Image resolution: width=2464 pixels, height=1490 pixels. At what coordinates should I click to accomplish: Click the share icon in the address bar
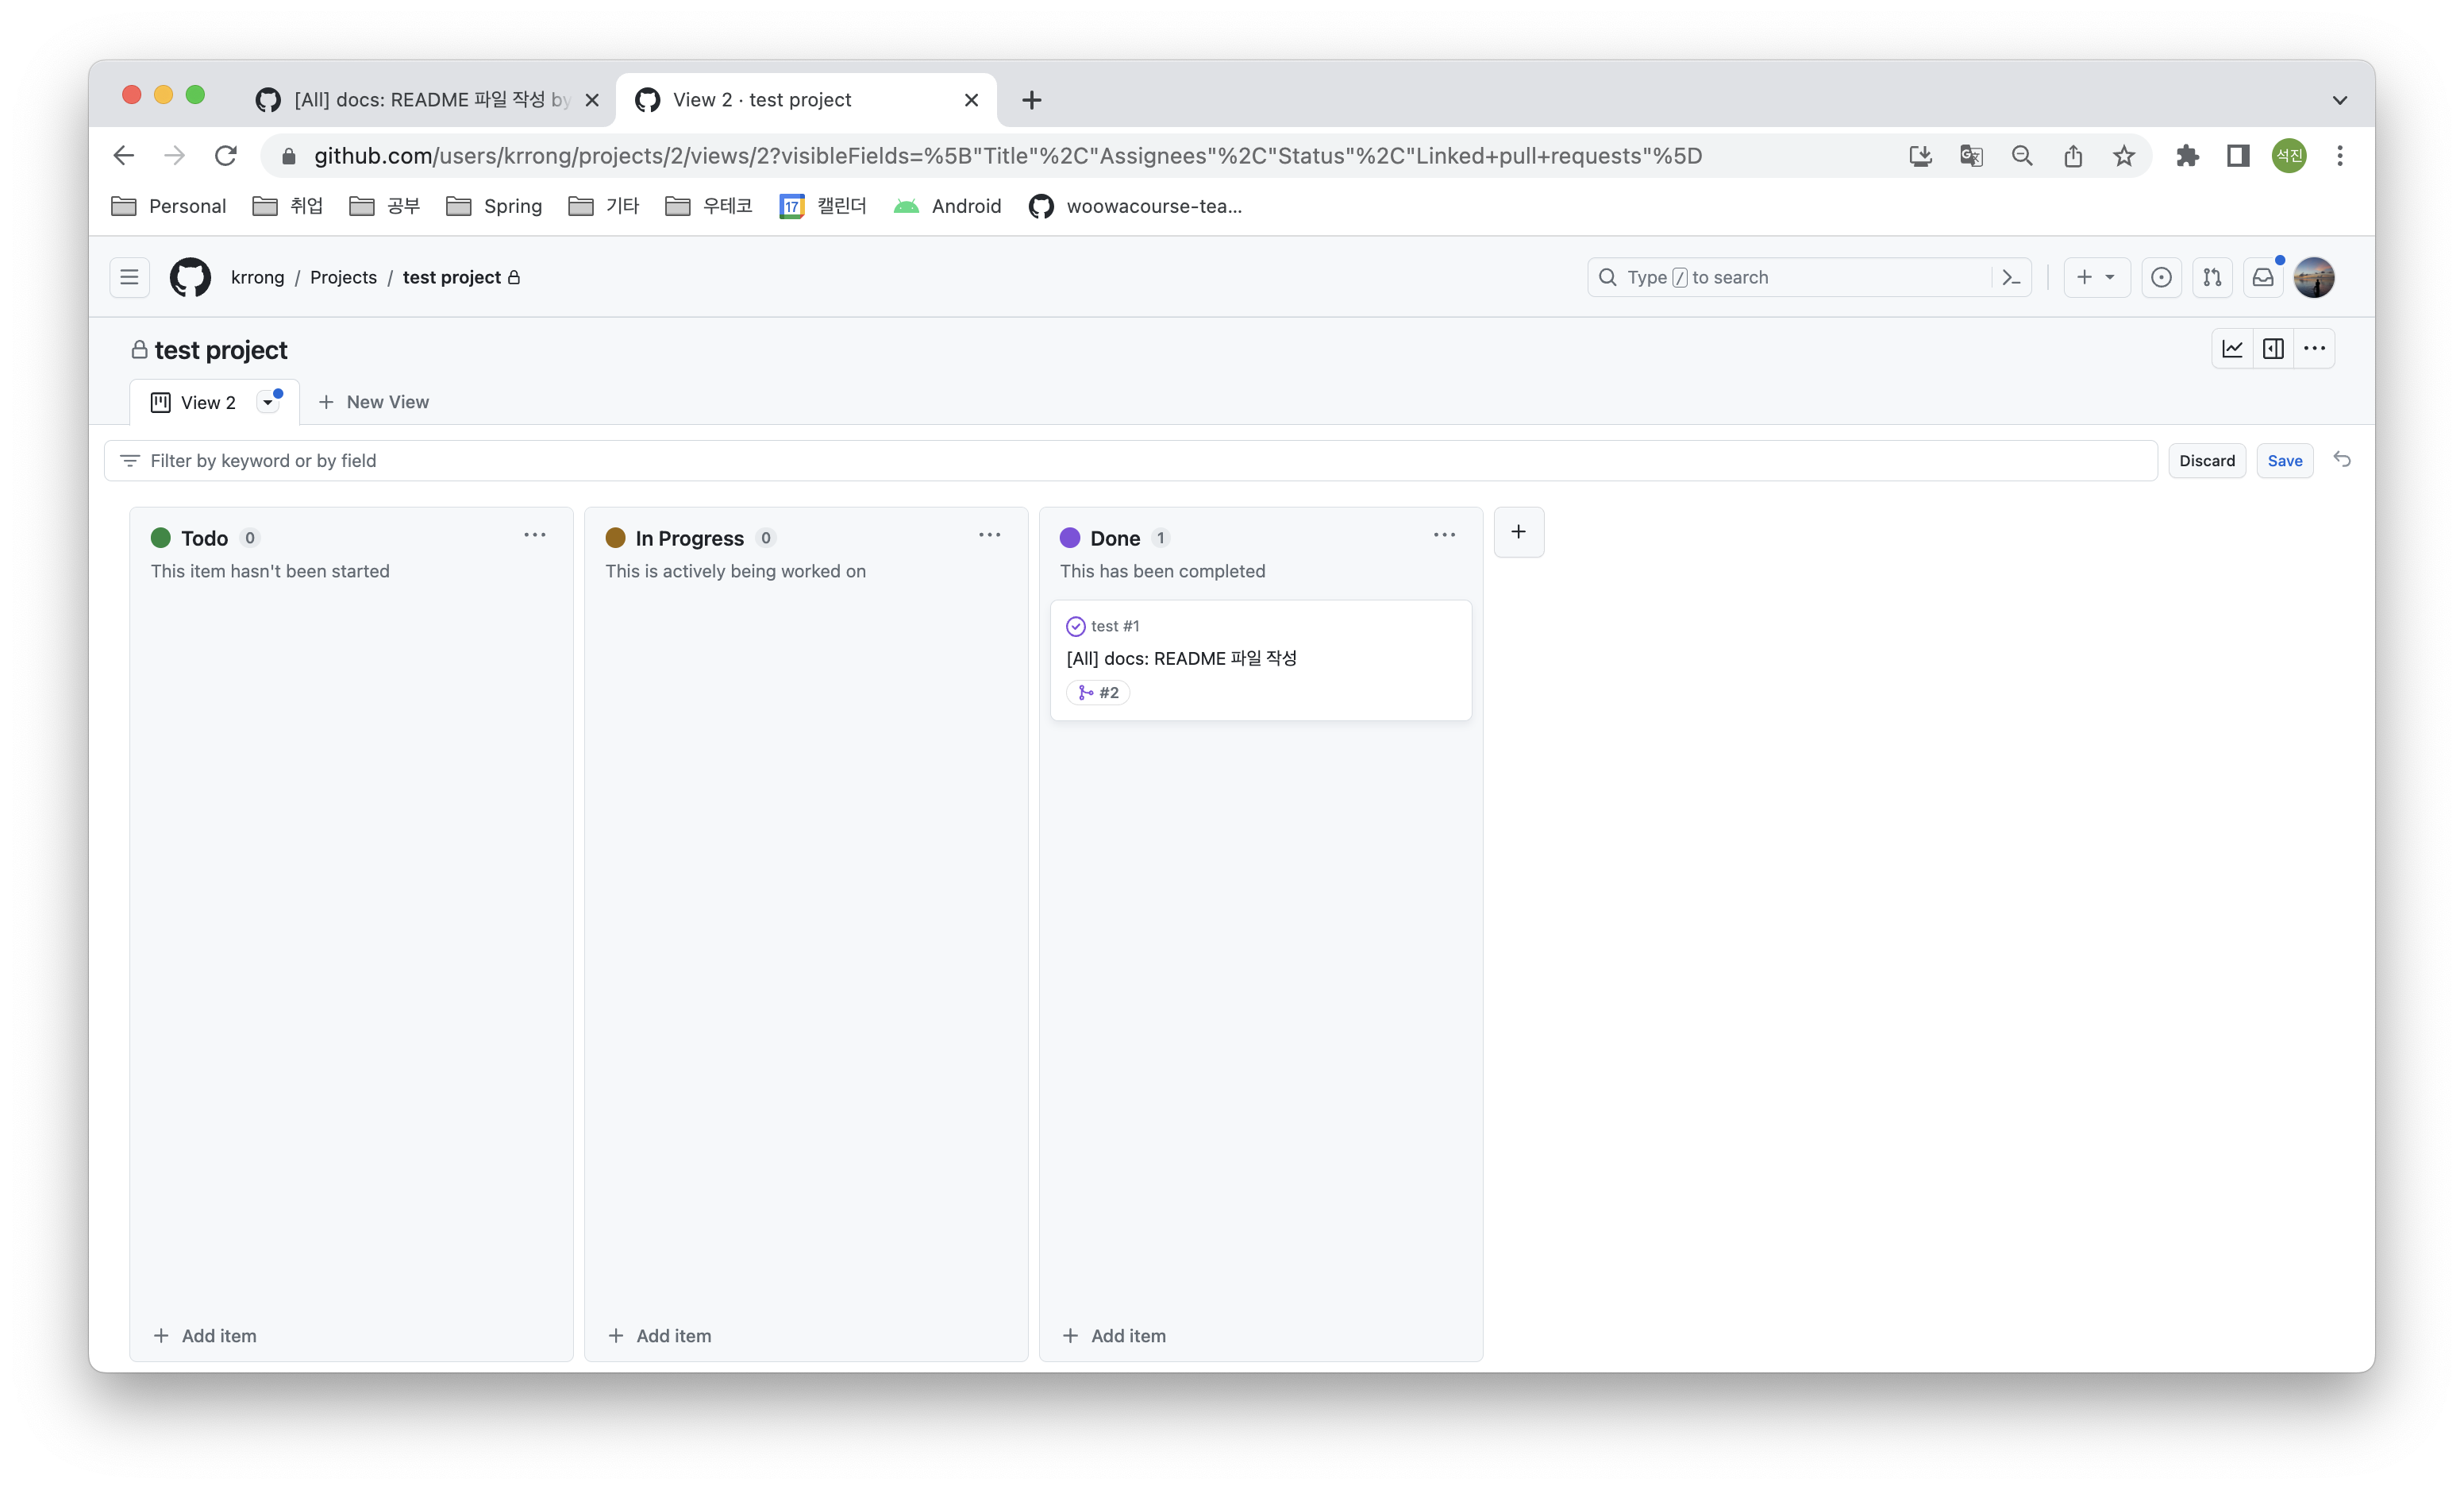[2073, 155]
